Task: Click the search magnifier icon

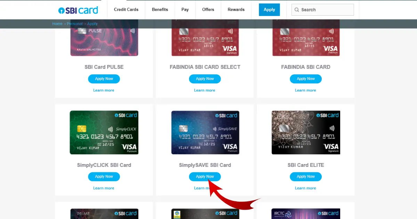Action: pyautogui.click(x=297, y=10)
